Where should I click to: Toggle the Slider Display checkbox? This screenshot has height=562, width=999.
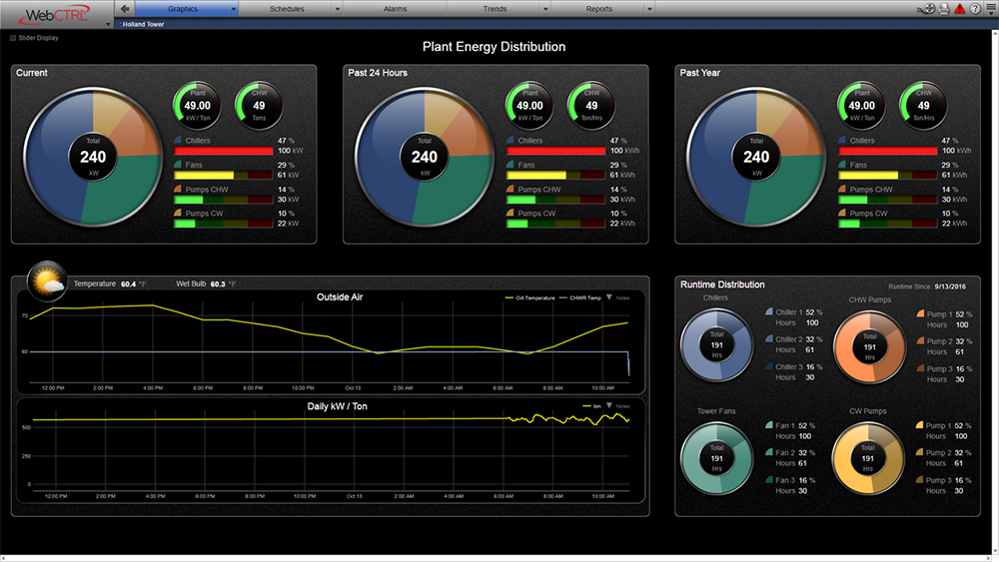(x=13, y=38)
